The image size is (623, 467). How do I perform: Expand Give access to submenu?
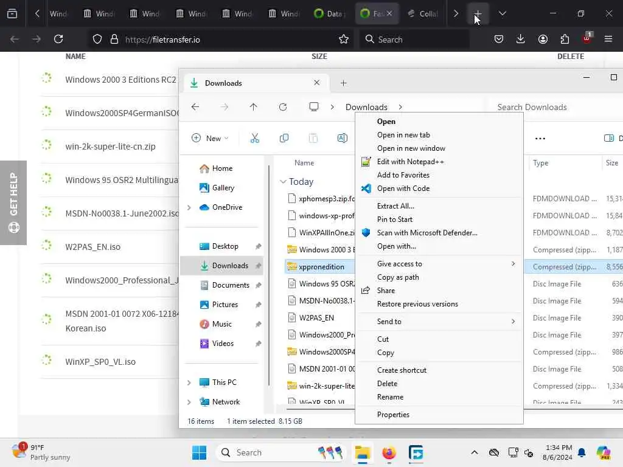coord(439,264)
